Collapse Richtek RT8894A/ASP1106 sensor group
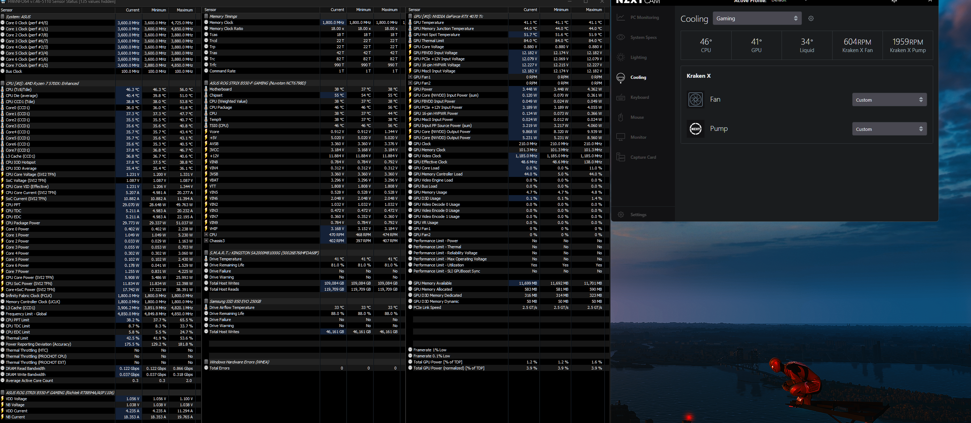Screen dimensions: 971x423 (2, 393)
